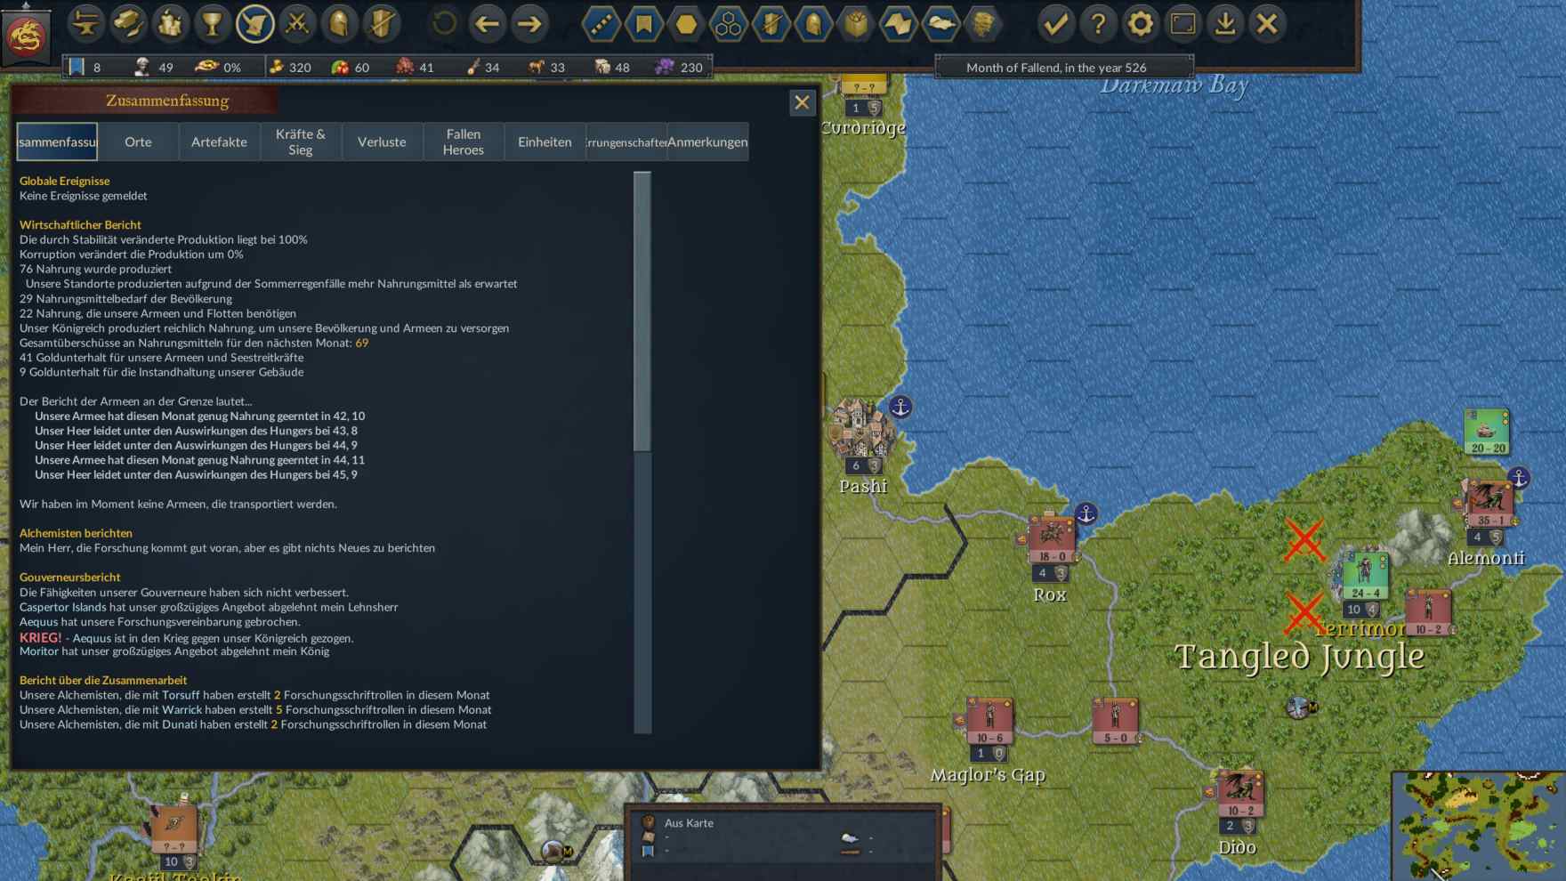Click the right arrow next button
Screen dimensions: 1566x881
click(x=529, y=24)
